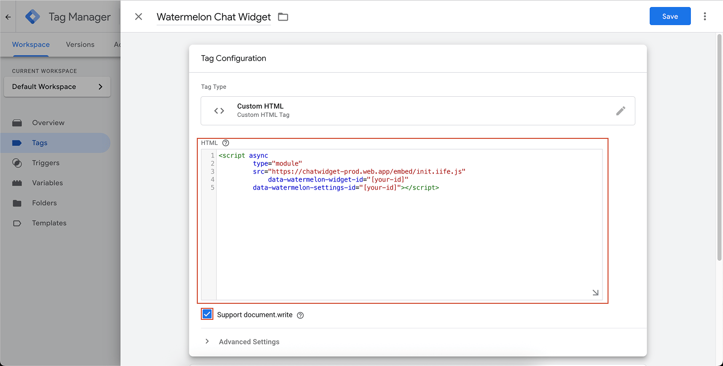Save the Watermelon Chat Widget tag
This screenshot has height=366, width=723.
tap(670, 16)
